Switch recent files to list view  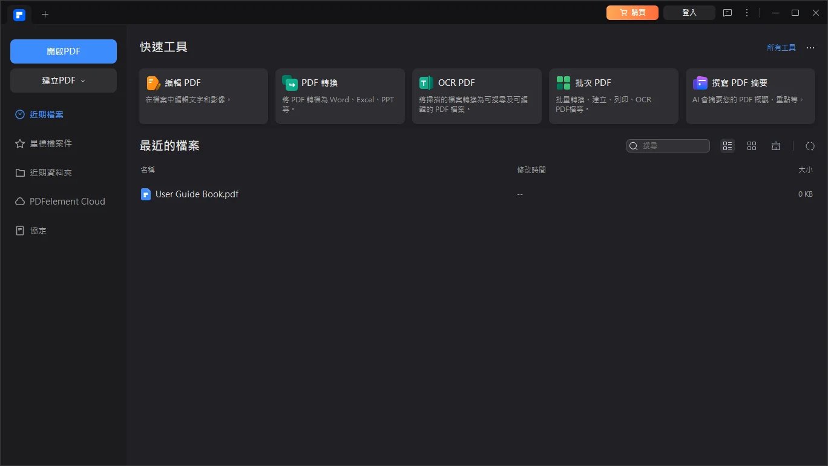pyautogui.click(x=728, y=146)
